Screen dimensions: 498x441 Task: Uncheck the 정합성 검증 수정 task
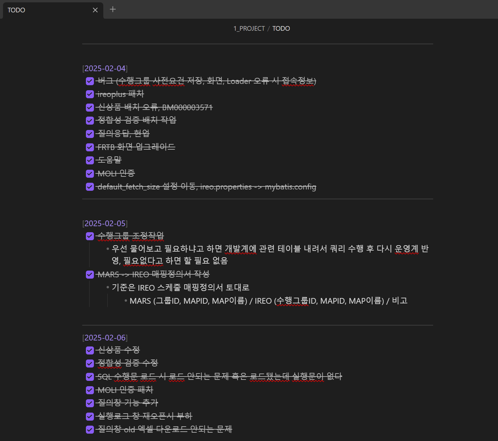pyautogui.click(x=90, y=363)
